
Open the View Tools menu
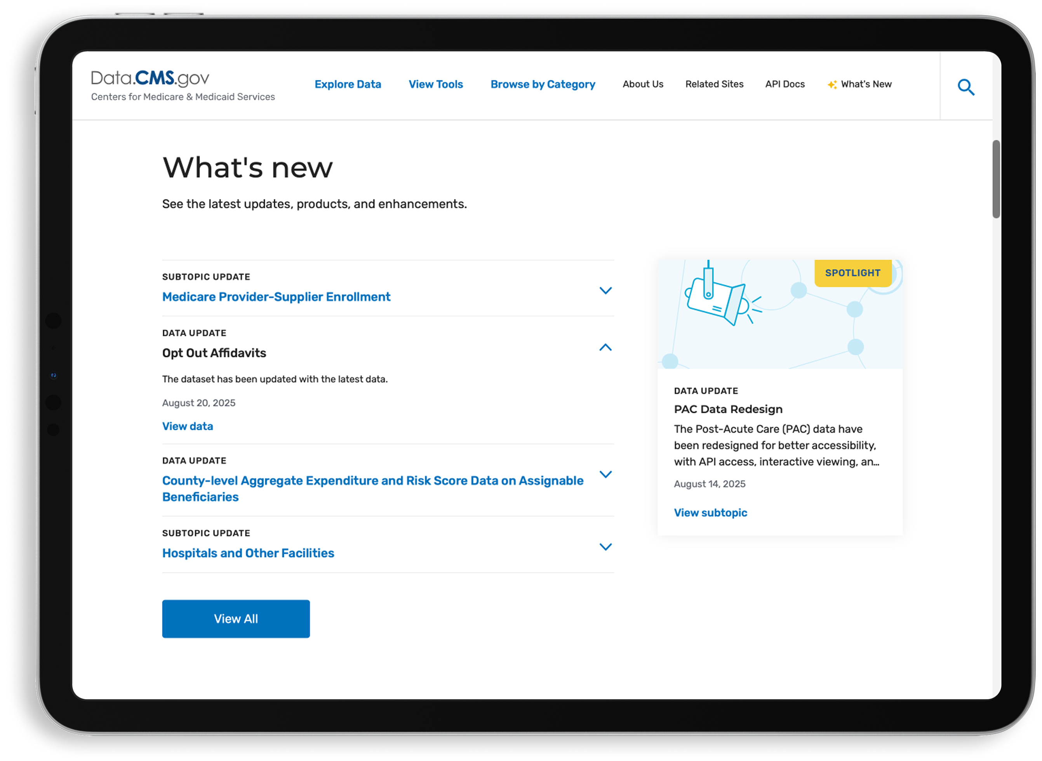point(436,84)
